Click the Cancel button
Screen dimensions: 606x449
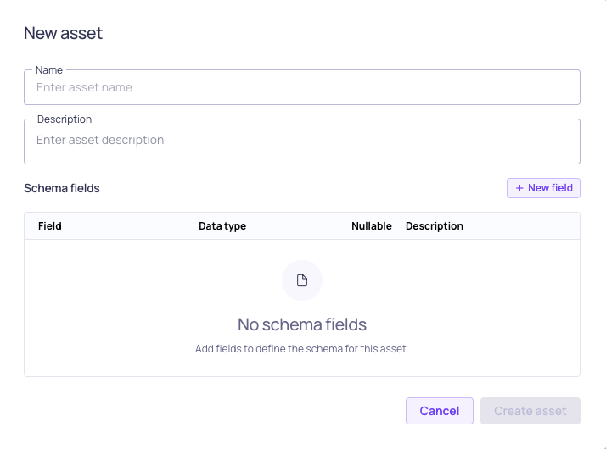tap(440, 411)
